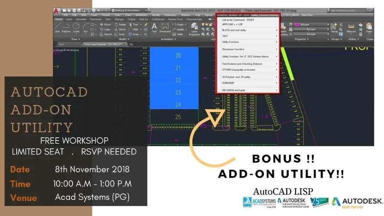Choose the Fillet command
The height and width of the screenshot is (216, 384).
coord(133,30)
